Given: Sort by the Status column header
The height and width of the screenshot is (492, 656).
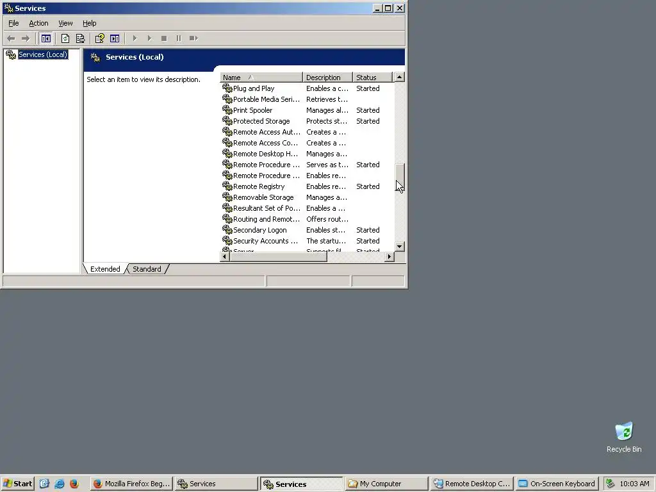Looking at the screenshot, I should pyautogui.click(x=372, y=78).
